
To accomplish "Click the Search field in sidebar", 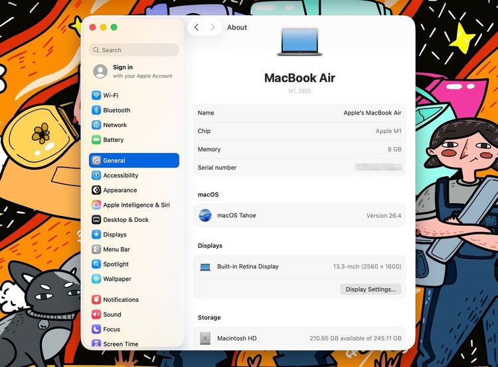I will click(134, 50).
